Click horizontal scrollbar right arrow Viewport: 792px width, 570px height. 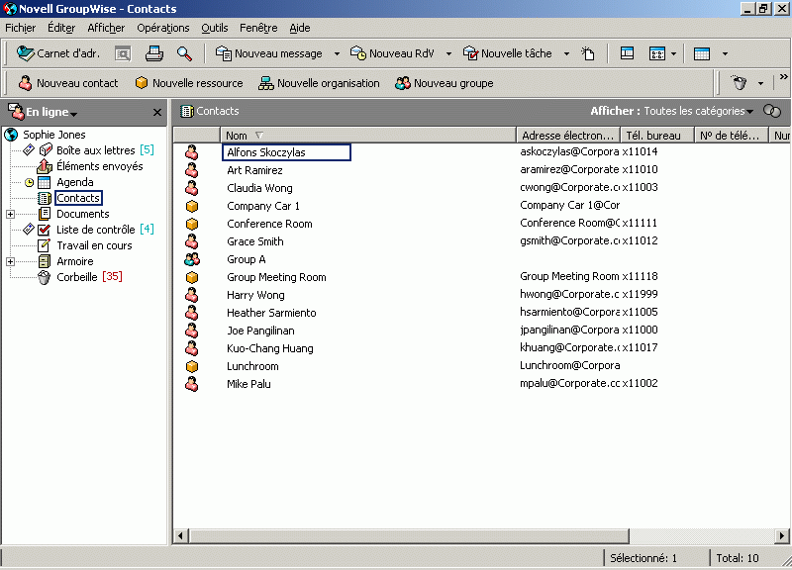tap(781, 535)
